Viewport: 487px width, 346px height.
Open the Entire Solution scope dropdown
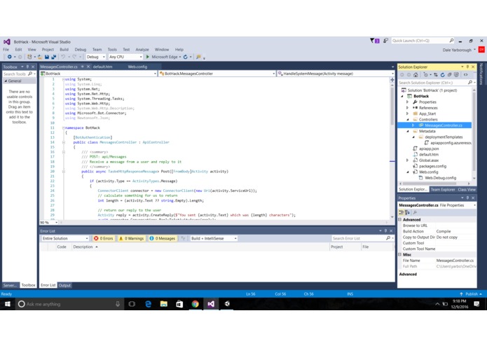65,239
